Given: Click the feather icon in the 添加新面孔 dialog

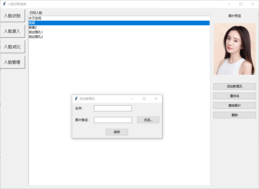Looking at the screenshot, I should 76,99.
